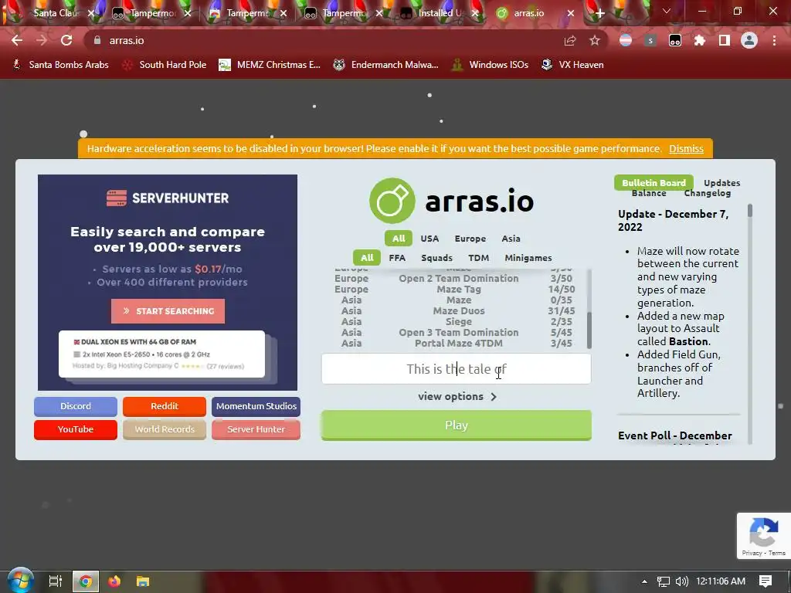Filter servers by TDM mode
The image size is (791, 593).
pyautogui.click(x=479, y=258)
